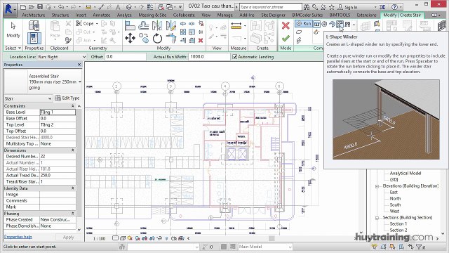Open the BIMTOOLS ribbon tab
The width and height of the screenshot is (449, 253).
tap(340, 15)
